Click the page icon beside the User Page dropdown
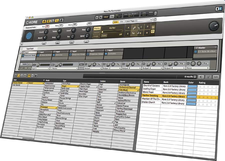 (x=155, y=19)
